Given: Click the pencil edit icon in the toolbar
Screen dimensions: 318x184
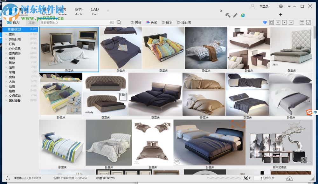Looking at the screenshot, I should [235, 15].
